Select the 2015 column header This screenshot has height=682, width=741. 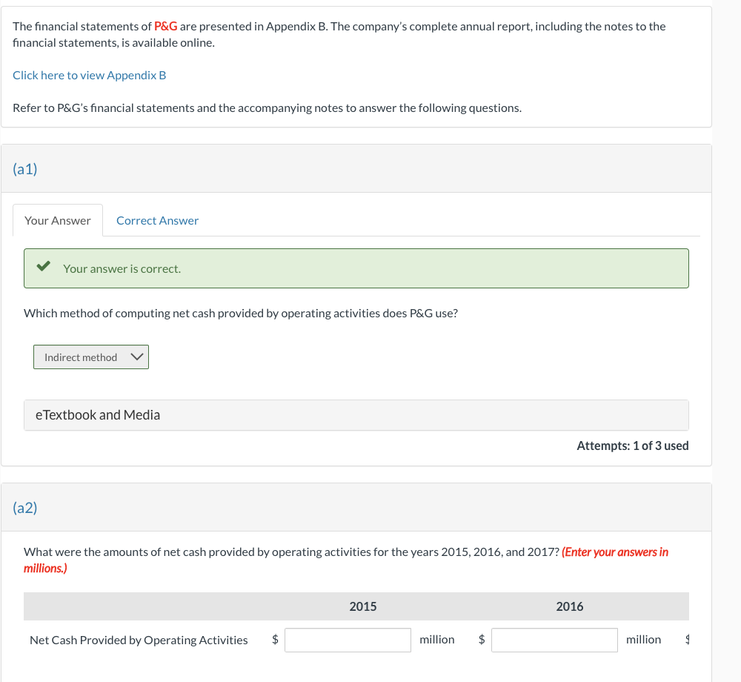[x=363, y=606]
